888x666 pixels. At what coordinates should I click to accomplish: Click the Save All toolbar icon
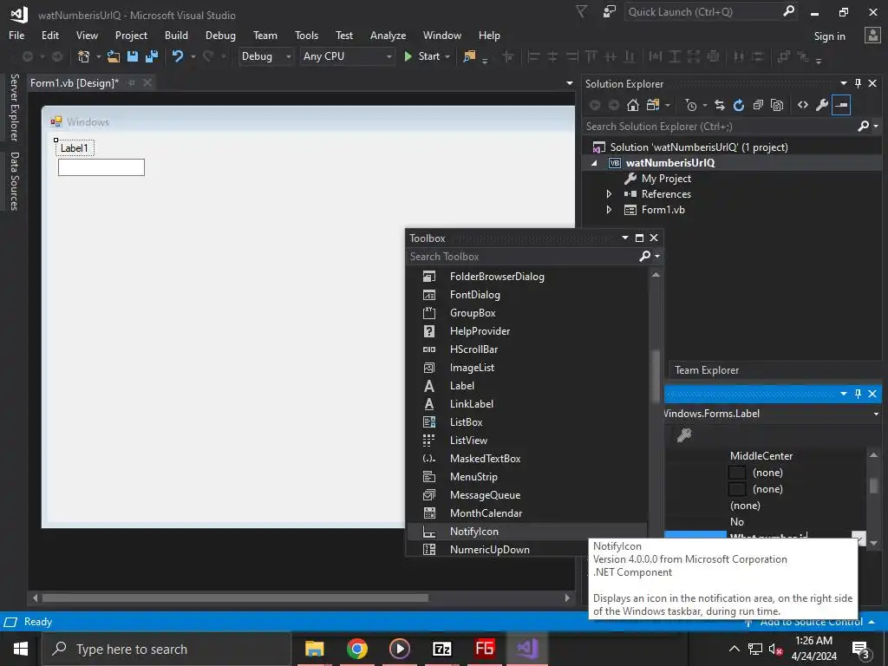click(x=151, y=56)
